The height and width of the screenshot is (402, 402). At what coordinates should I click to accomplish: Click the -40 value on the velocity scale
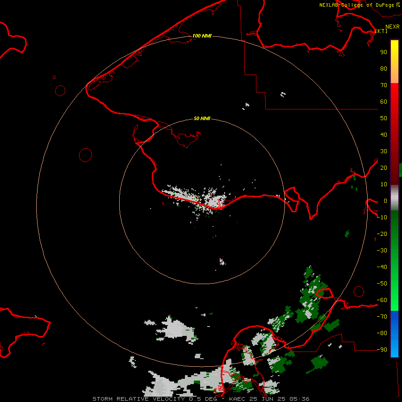pos(382,267)
